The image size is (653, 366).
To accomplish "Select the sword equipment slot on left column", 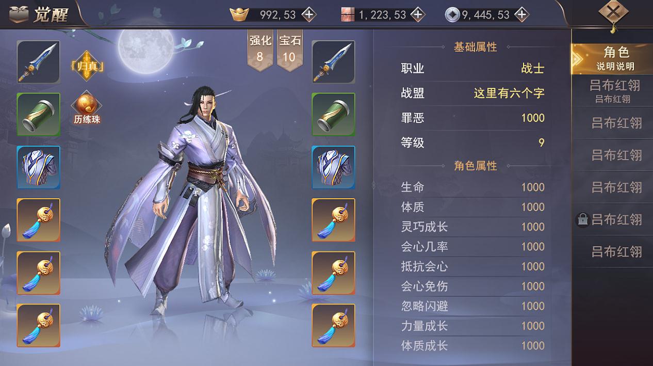I will tap(38, 62).
